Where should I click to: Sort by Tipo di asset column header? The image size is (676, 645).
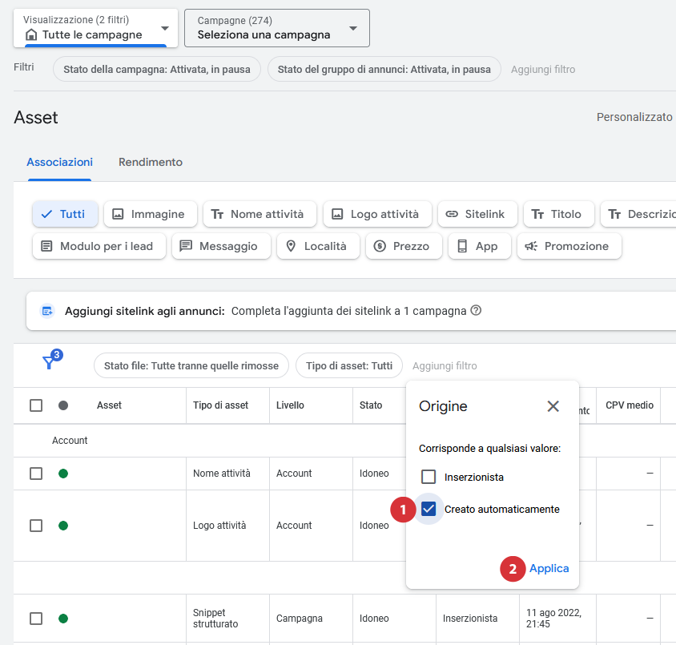(x=221, y=405)
